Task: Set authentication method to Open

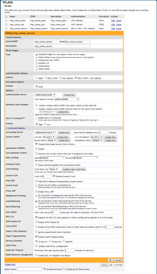Action: [37, 78]
